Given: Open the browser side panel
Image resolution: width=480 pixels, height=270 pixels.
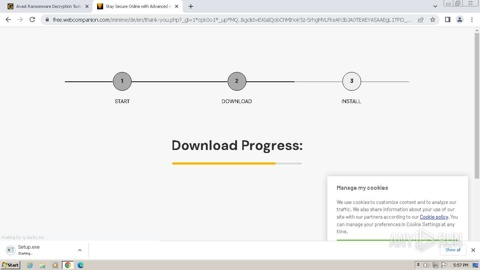Looking at the screenshot, I should [x=447, y=19].
